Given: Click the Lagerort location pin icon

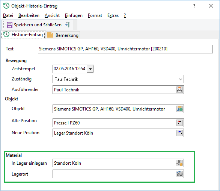Looking at the screenshot, I should (179, 174).
